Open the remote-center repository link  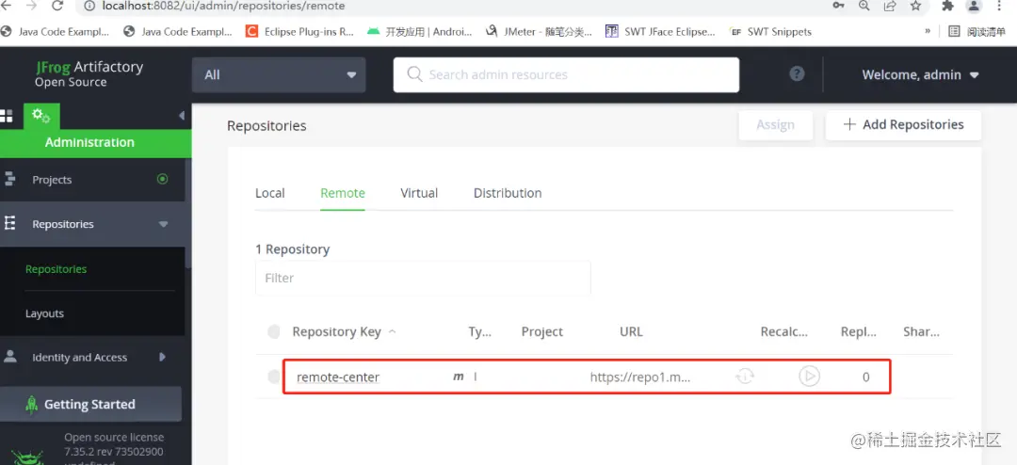(338, 377)
